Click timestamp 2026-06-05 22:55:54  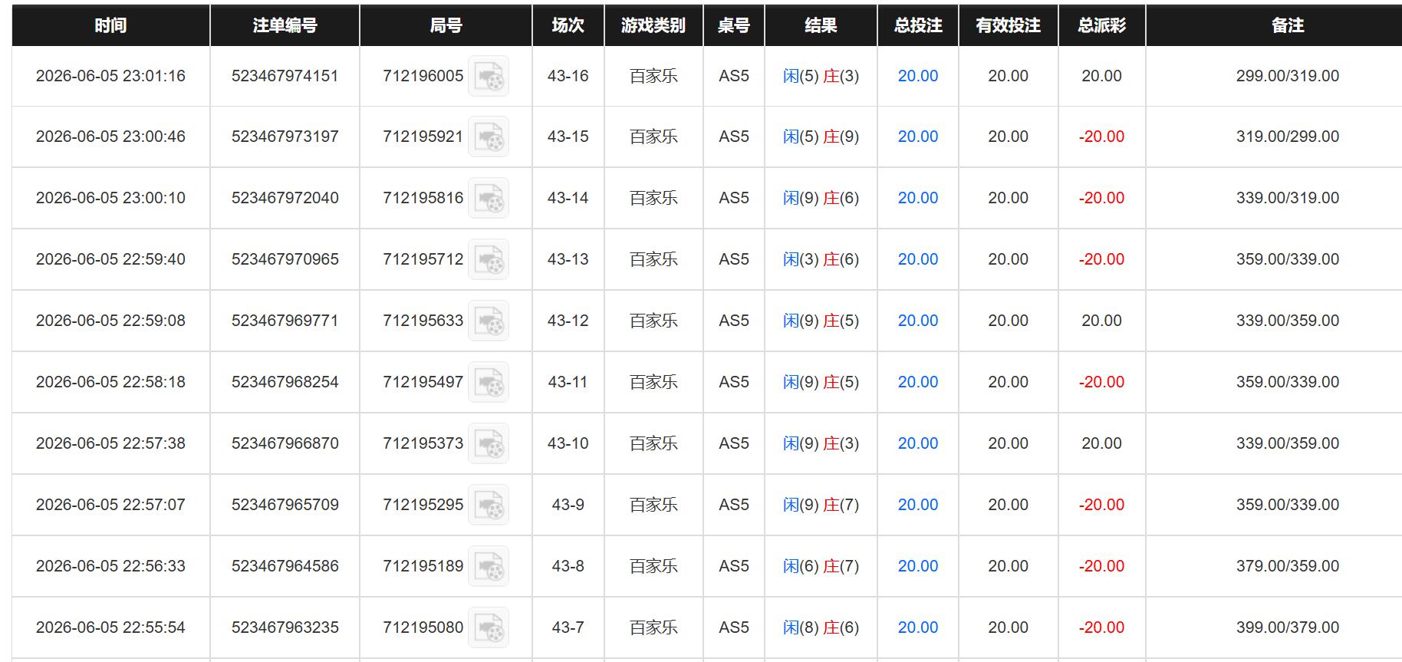[110, 627]
